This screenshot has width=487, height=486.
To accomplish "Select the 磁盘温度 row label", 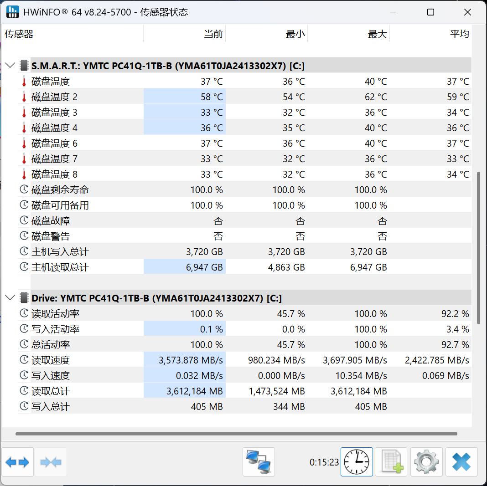I will (x=51, y=81).
